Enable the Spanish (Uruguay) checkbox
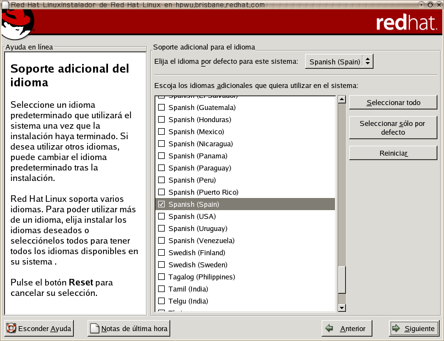The width and height of the screenshot is (444, 341). [161, 228]
